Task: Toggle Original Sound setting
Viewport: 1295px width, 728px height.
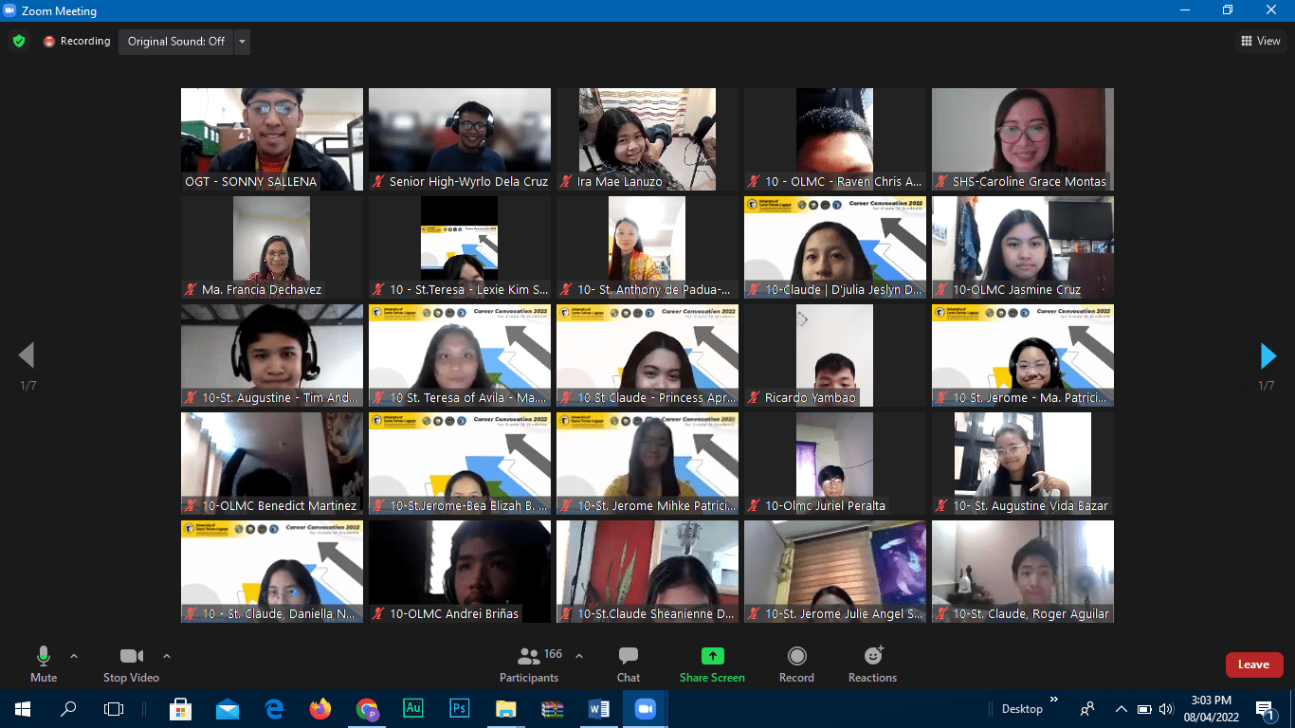Action: (x=176, y=42)
